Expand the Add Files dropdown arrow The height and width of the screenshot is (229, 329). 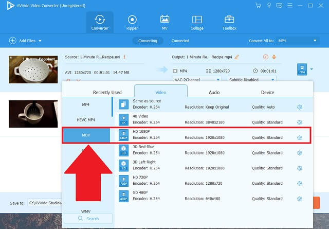[x=40, y=41]
